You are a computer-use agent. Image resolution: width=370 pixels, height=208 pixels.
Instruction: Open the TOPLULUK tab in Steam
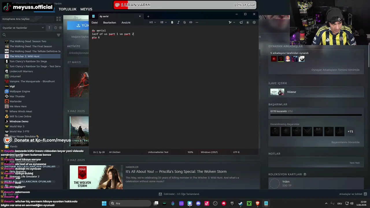click(68, 9)
